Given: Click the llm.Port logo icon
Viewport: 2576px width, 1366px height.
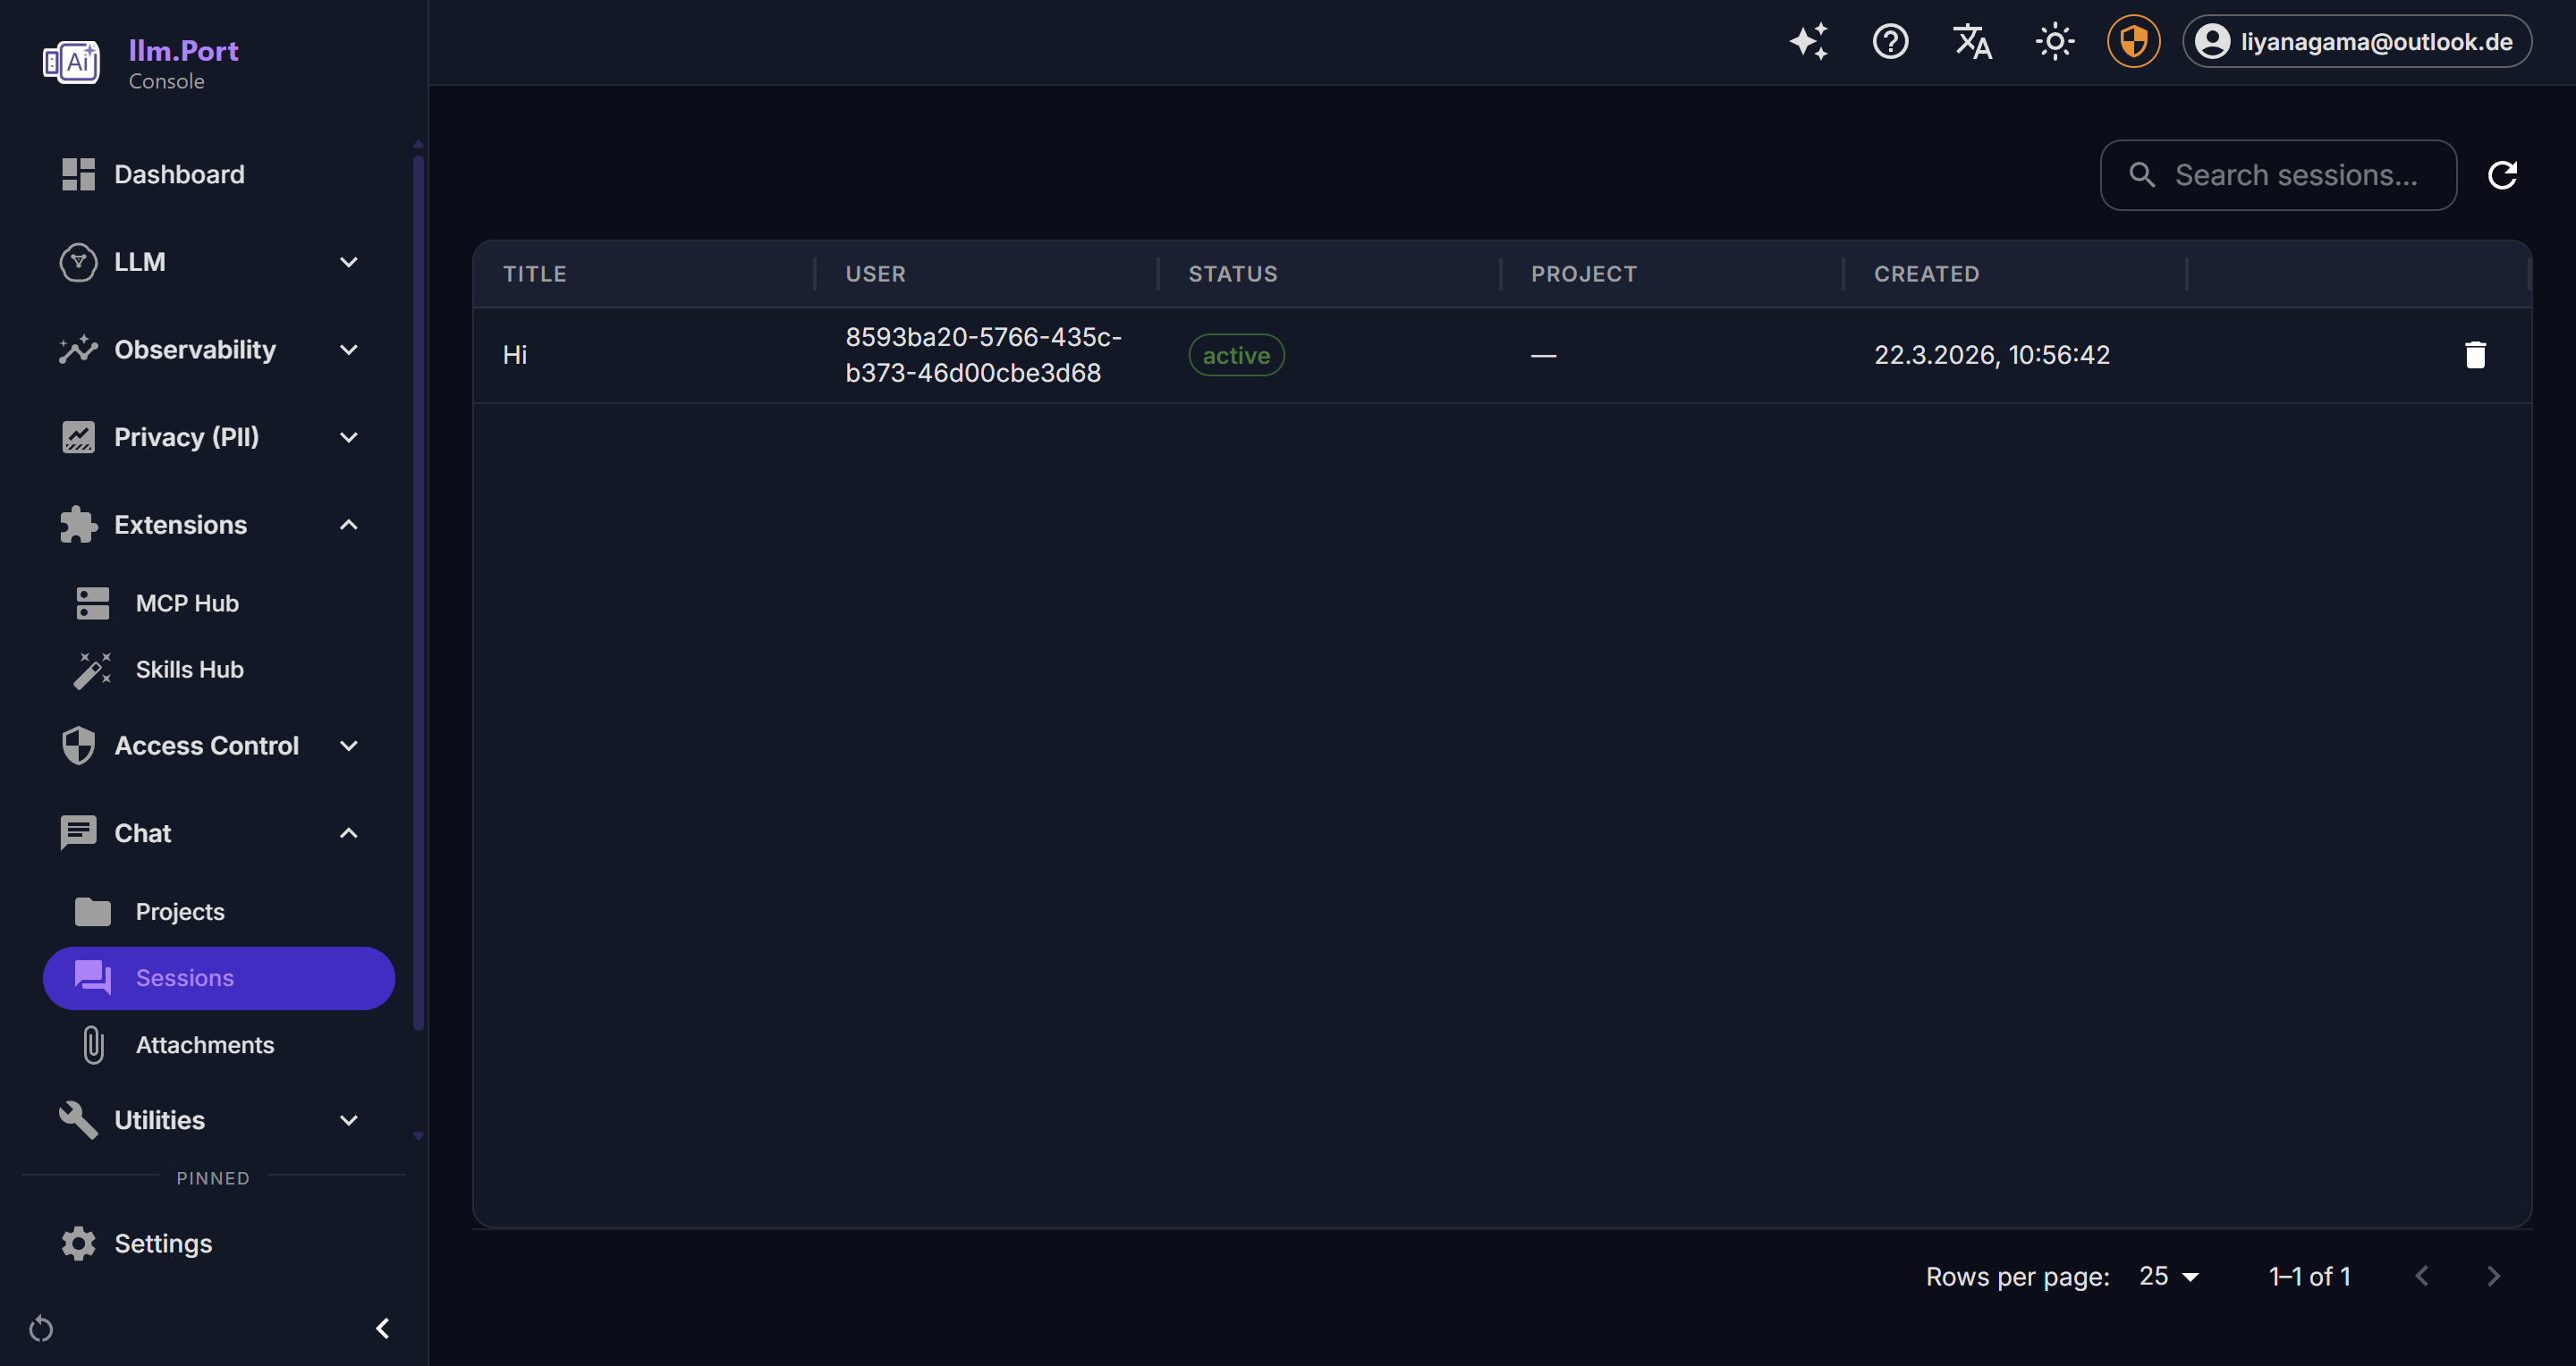Looking at the screenshot, I should point(71,63).
